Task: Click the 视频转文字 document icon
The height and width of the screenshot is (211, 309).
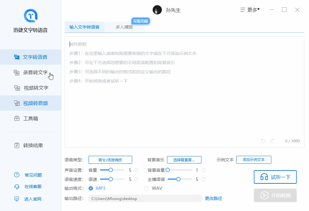Action: [x=17, y=88]
